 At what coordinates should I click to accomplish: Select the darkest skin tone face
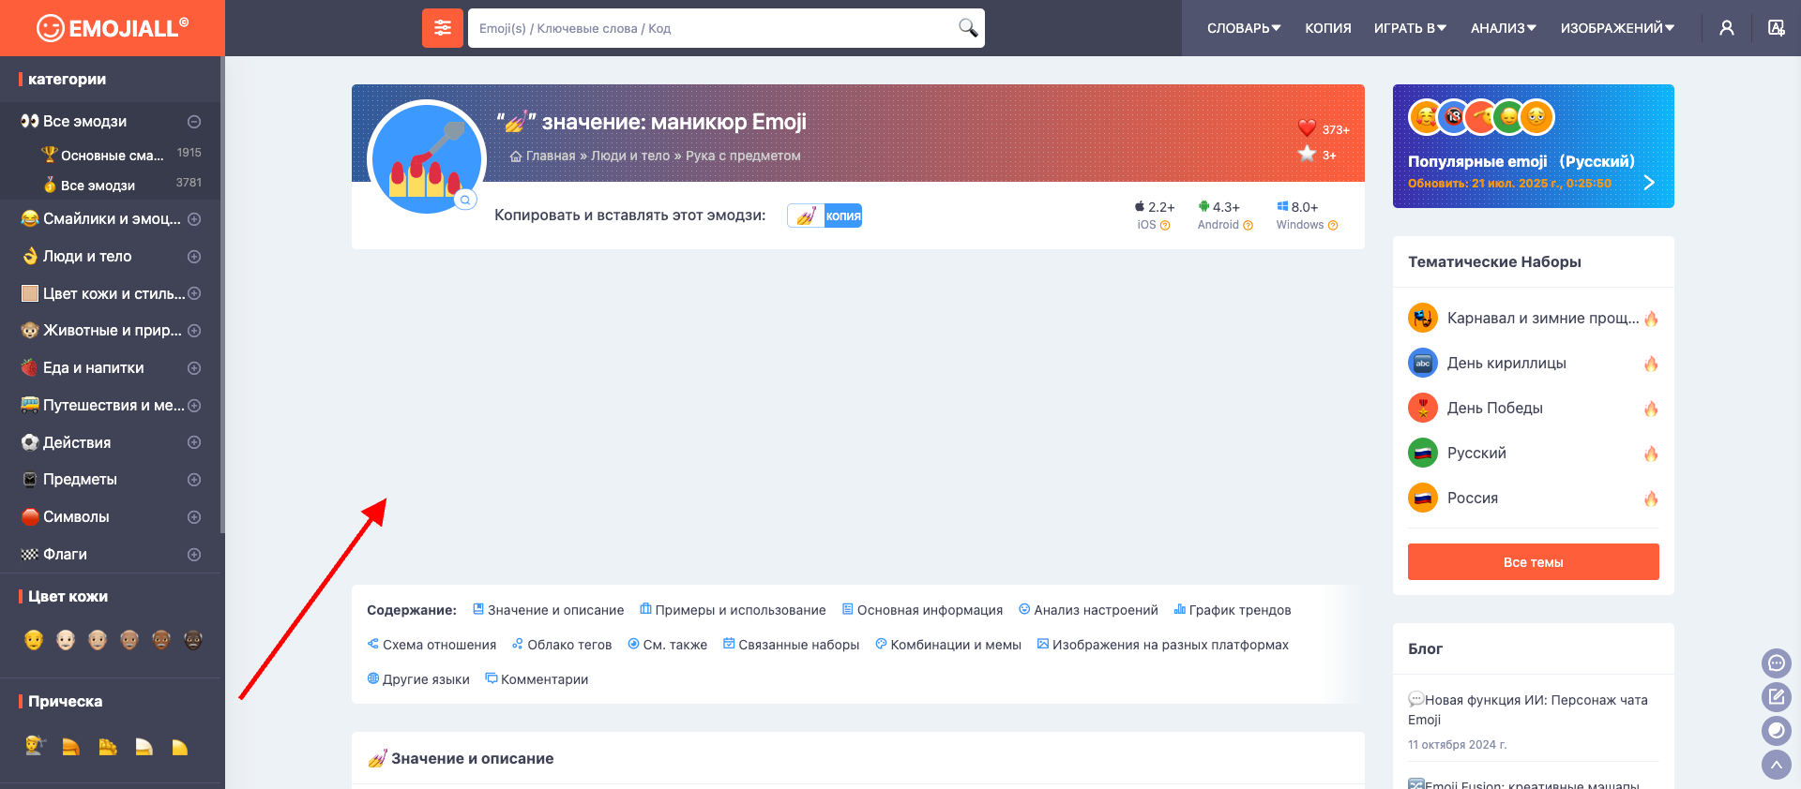(193, 640)
